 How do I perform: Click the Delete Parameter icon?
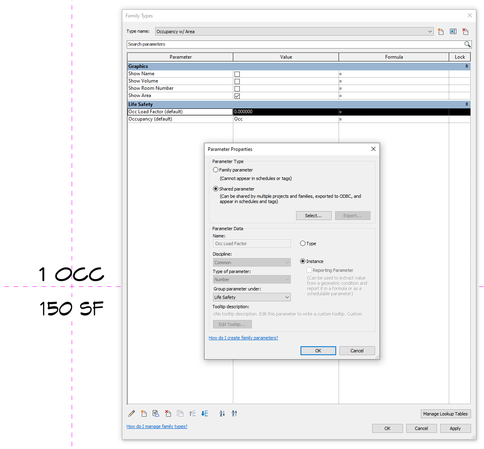[x=168, y=413]
